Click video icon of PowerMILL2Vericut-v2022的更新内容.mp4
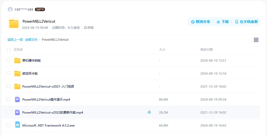Viewport: 267px width, 137px height. (x=17, y=112)
